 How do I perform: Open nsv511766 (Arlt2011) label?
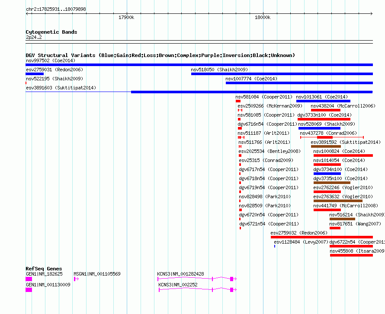264,142
